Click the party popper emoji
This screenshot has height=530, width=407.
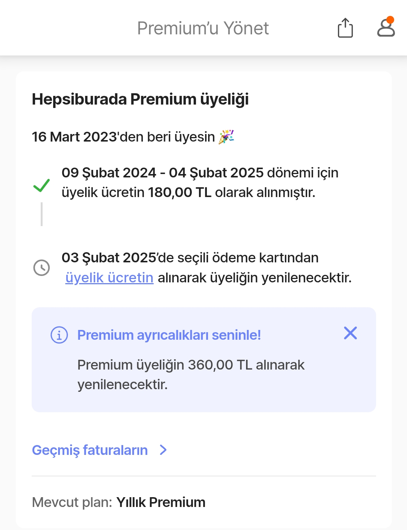(226, 137)
